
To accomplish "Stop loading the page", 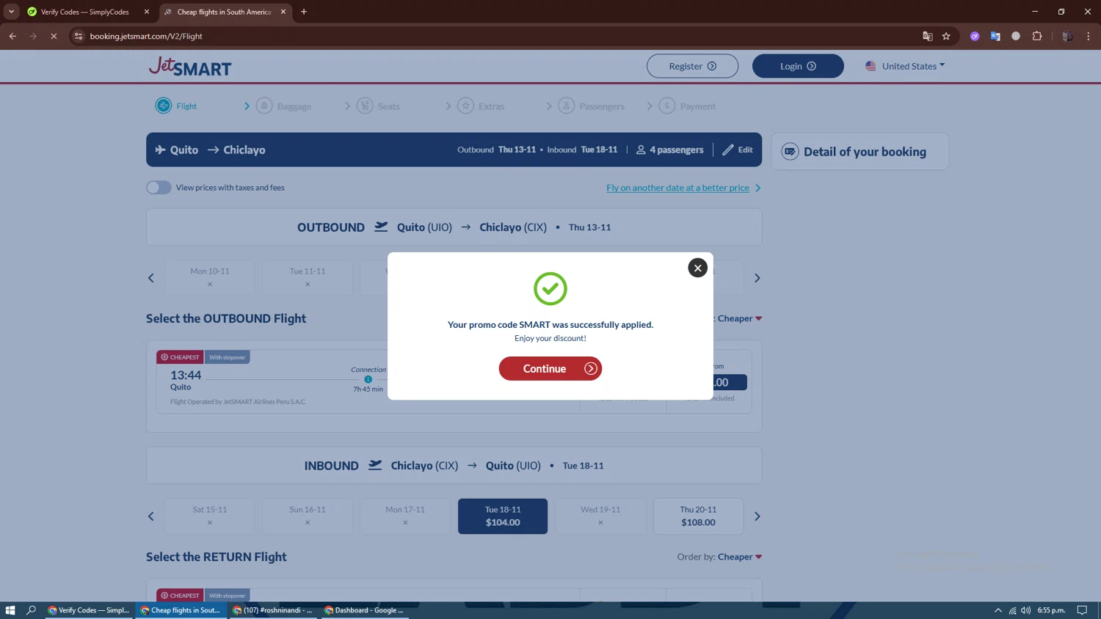I will (x=54, y=36).
